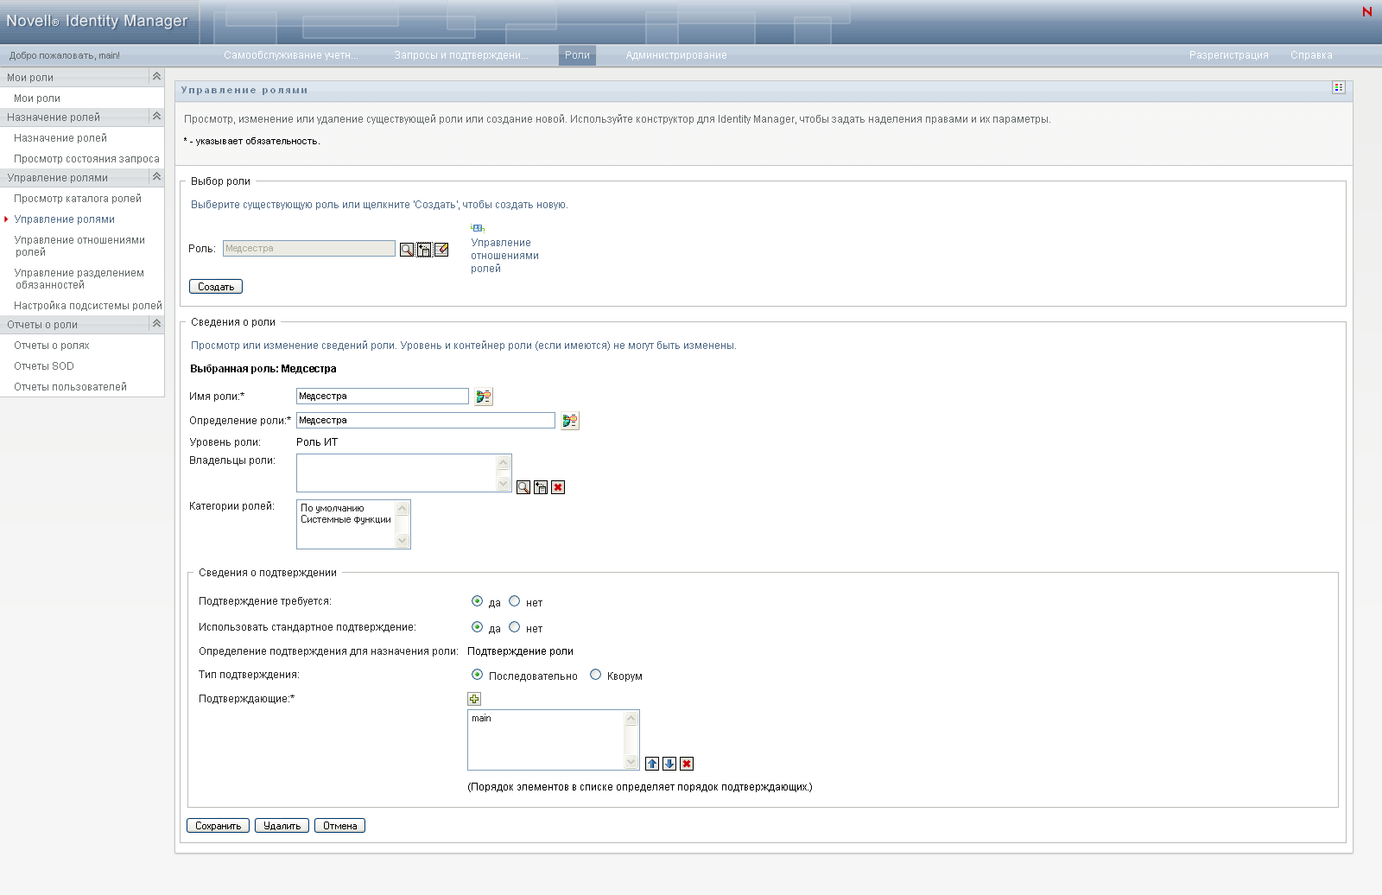Click the Имя роли input field
This screenshot has width=1382, height=895.
pos(383,397)
